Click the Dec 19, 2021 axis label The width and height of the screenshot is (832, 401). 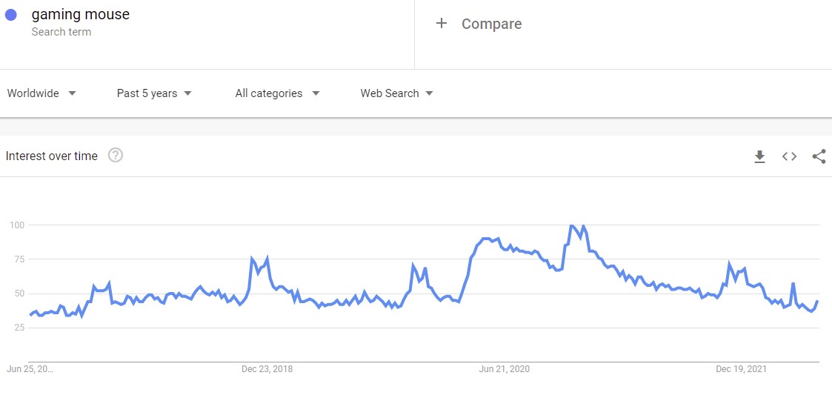coord(741,369)
